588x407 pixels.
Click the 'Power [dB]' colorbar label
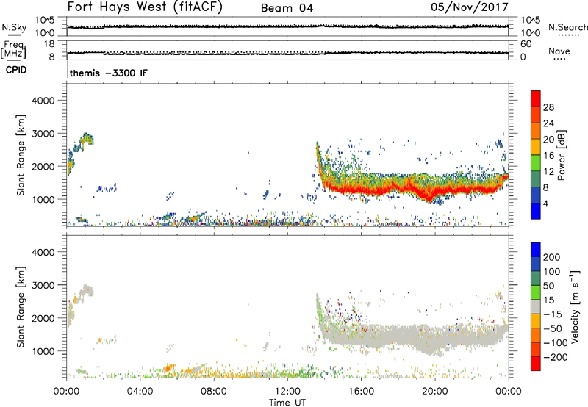pyautogui.click(x=562, y=155)
